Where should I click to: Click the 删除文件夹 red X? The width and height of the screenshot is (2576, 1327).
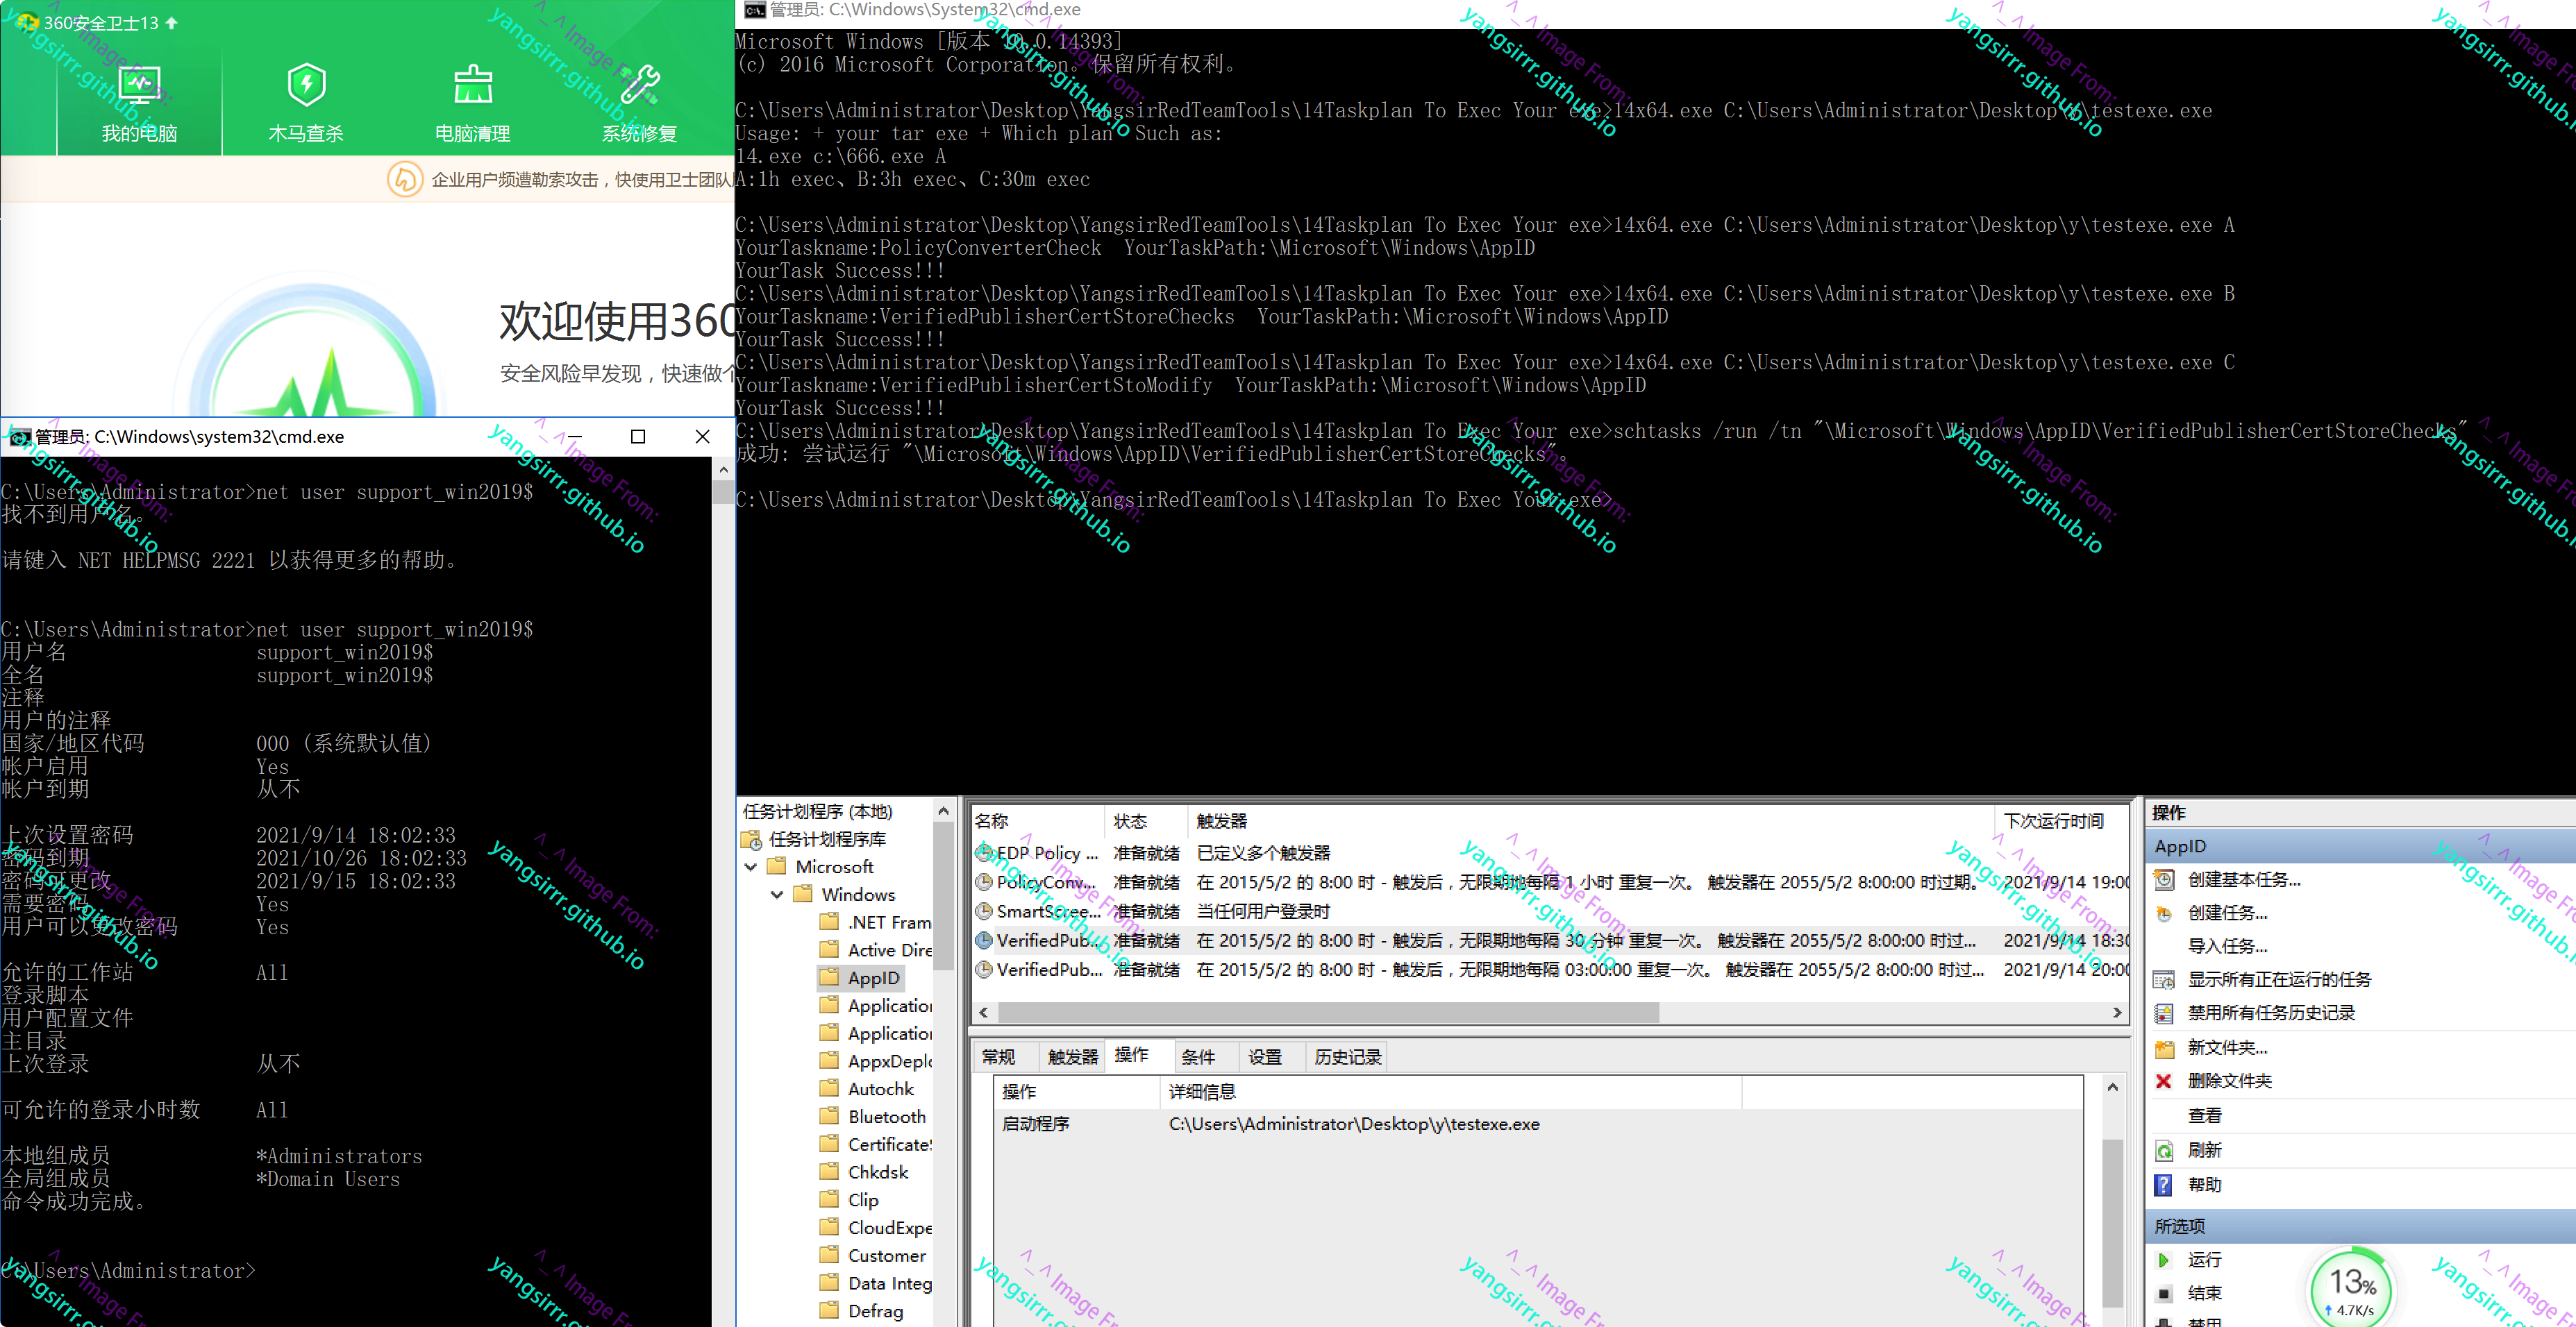[2163, 1081]
